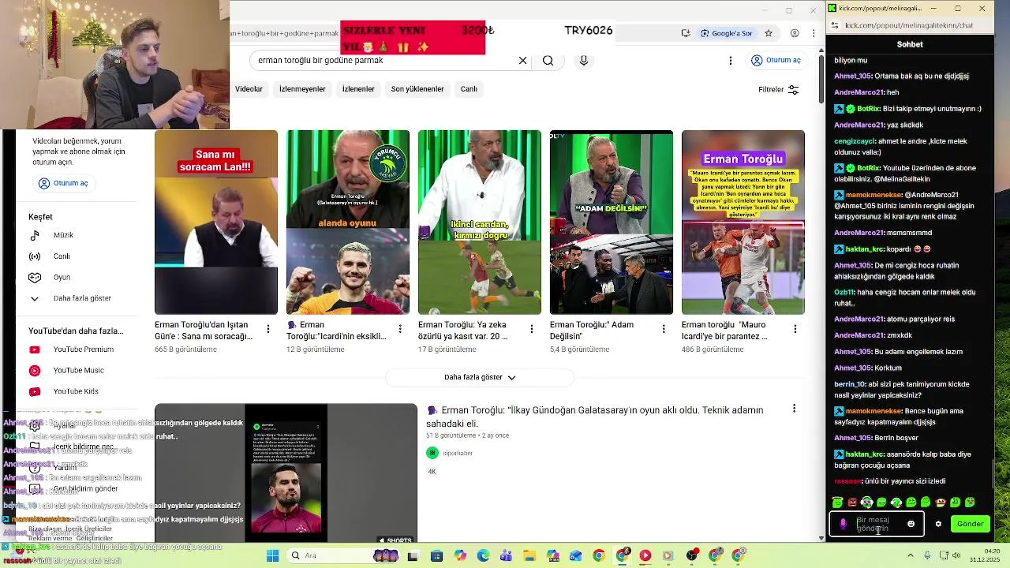
Task: Open the 'Sana mı soracam Lan!!!' short thumbnail
Action: [216, 222]
